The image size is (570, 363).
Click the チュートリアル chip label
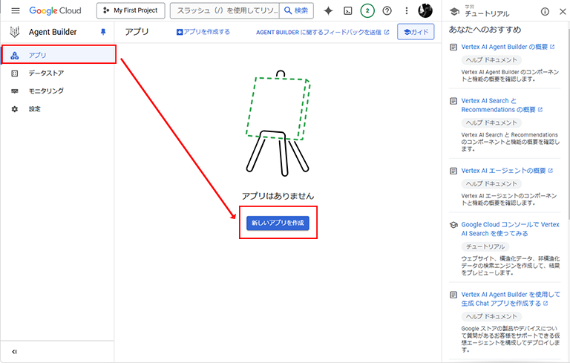click(x=485, y=246)
